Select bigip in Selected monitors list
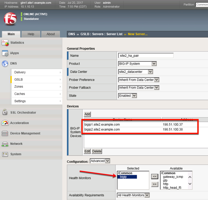 coord(127,177)
